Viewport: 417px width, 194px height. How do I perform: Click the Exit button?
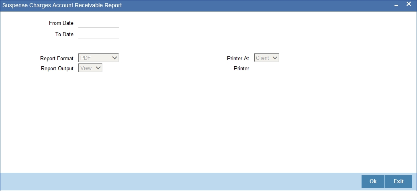(x=399, y=181)
